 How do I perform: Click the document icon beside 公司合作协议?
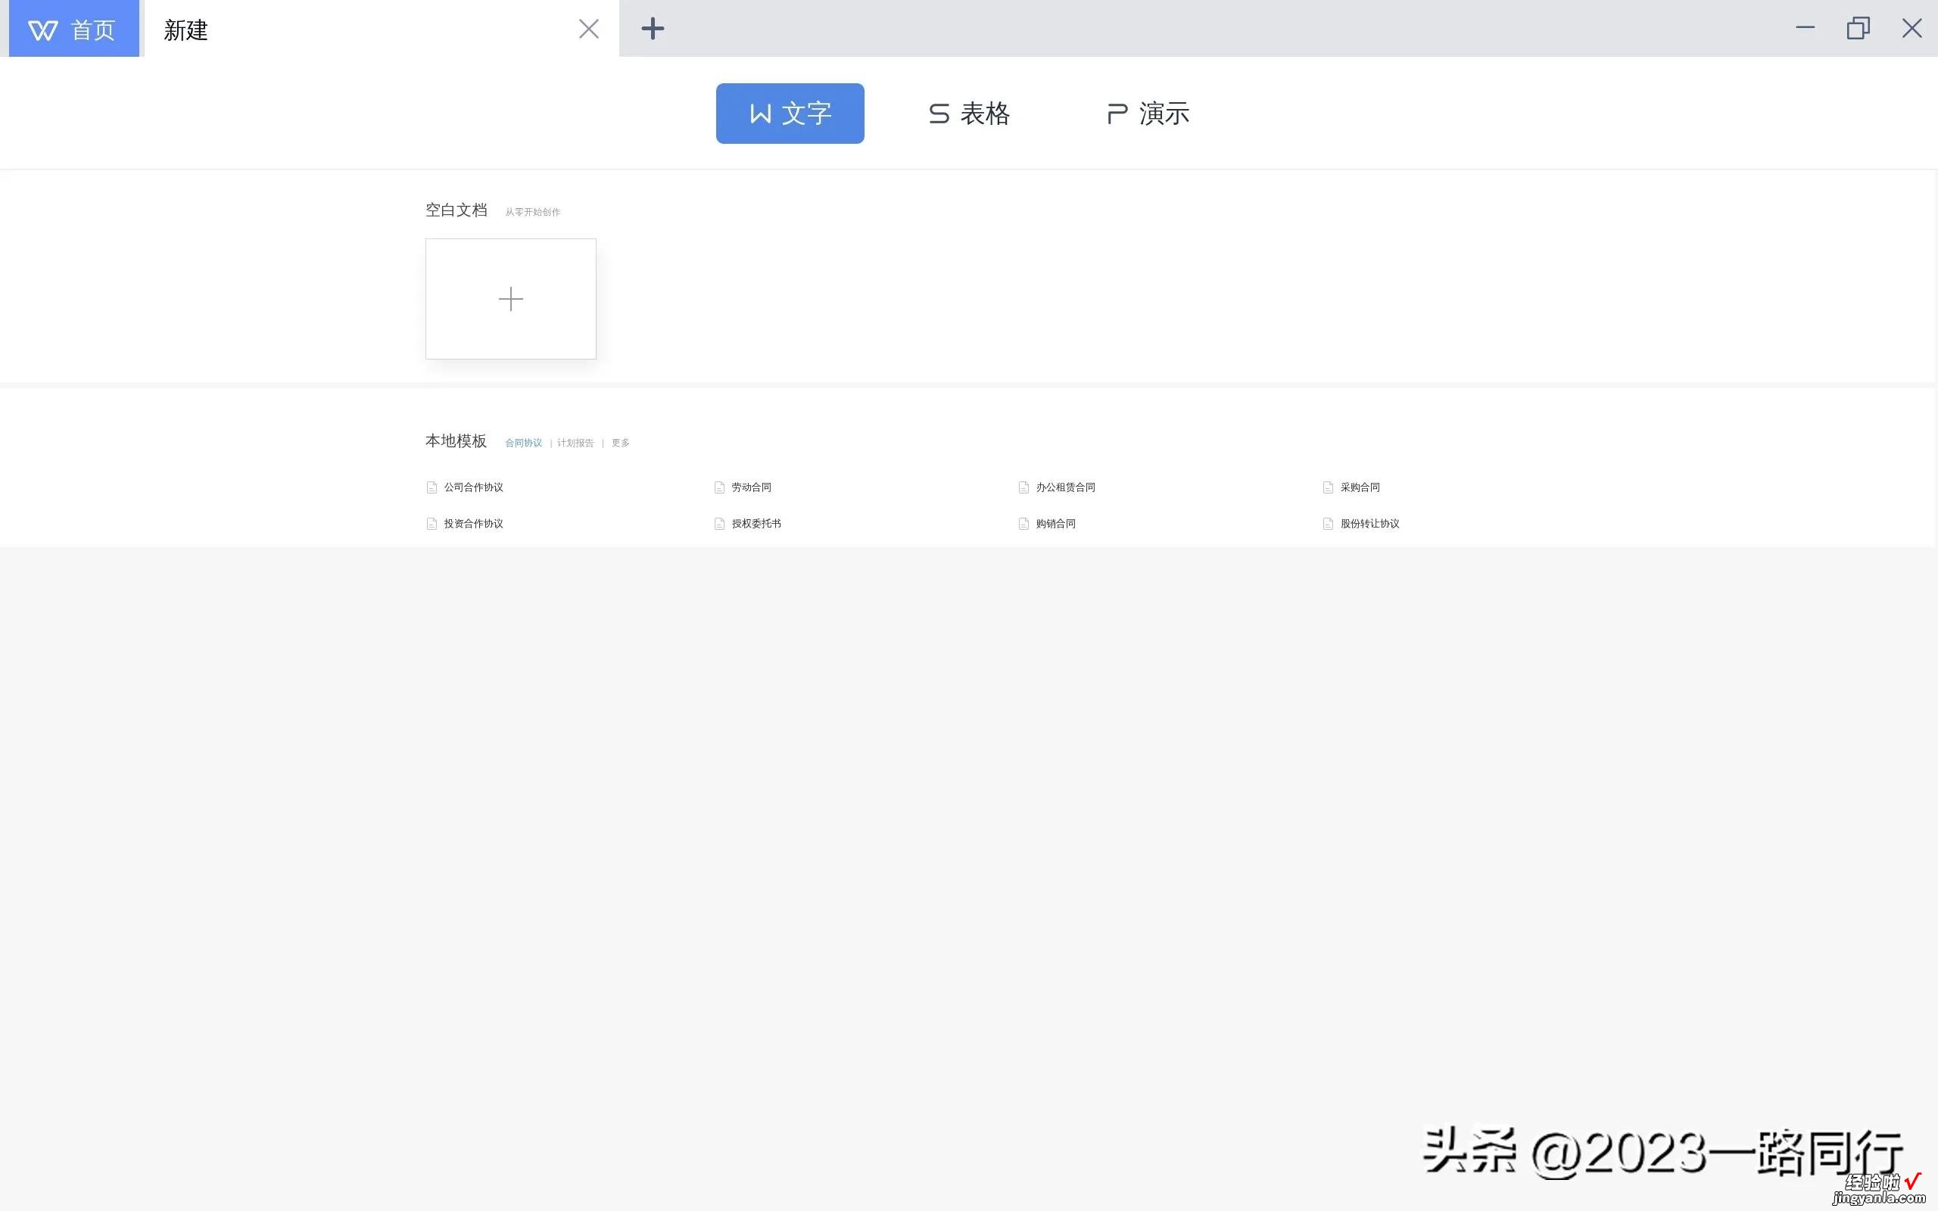(432, 487)
